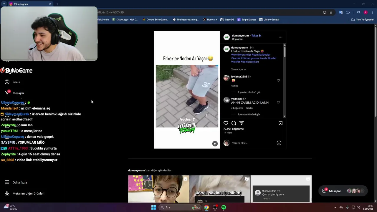The width and height of the screenshot is (377, 212).
Task: Click the taskbar Ara search box
Action: tap(180, 207)
